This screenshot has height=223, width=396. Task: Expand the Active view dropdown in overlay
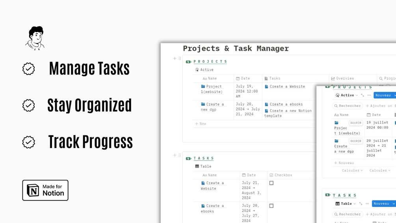[x=357, y=95]
